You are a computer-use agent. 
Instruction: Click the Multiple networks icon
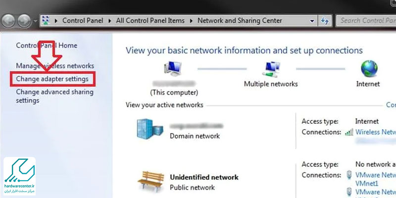[271, 68]
